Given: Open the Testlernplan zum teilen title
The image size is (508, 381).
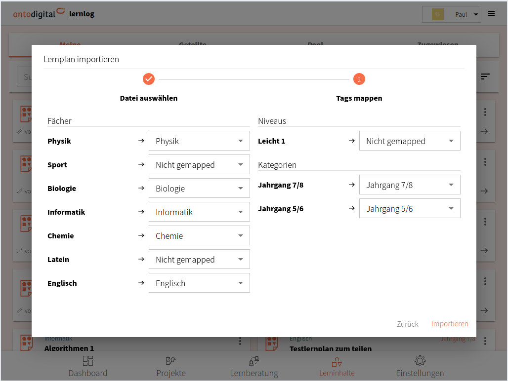Looking at the screenshot, I should click(x=331, y=348).
